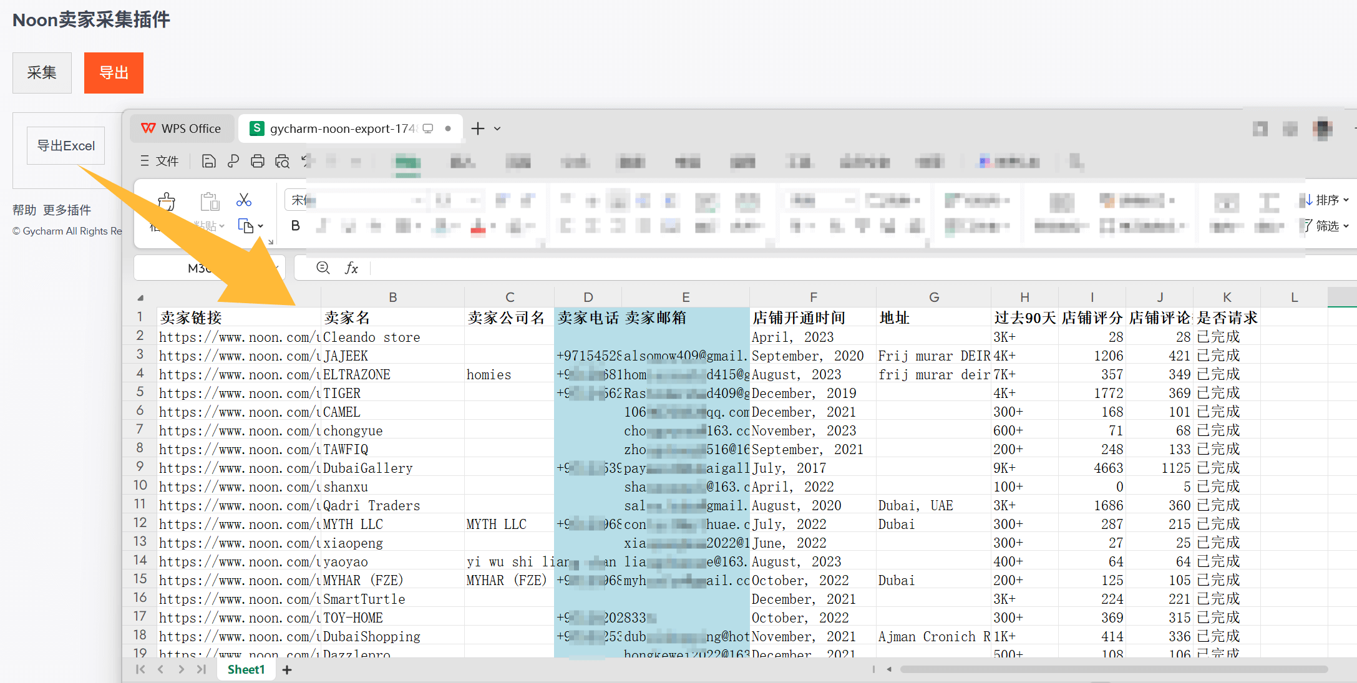Add a new sheet with plus icon
The image size is (1357, 683).
pyautogui.click(x=287, y=670)
